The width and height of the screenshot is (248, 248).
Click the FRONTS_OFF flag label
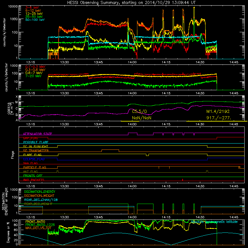pyautogui.click(x=33, y=176)
